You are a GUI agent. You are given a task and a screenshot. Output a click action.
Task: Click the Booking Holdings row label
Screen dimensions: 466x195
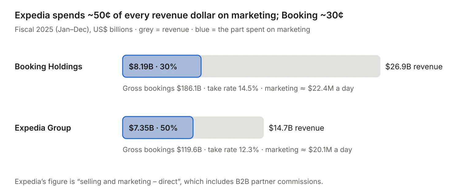tap(48, 67)
